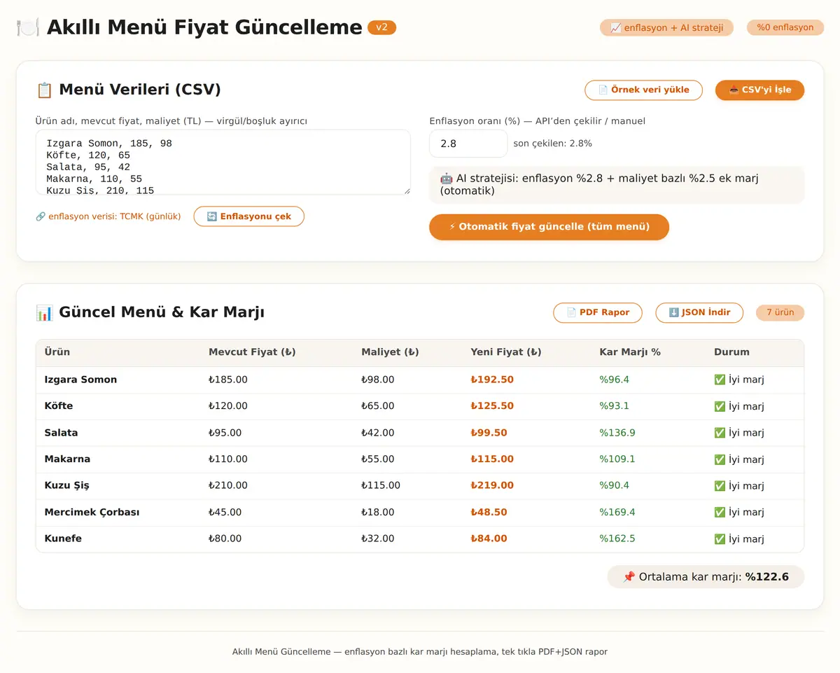840x673 pixels.
Task: Click the green checkmark in the Salata row
Action: pyautogui.click(x=720, y=433)
